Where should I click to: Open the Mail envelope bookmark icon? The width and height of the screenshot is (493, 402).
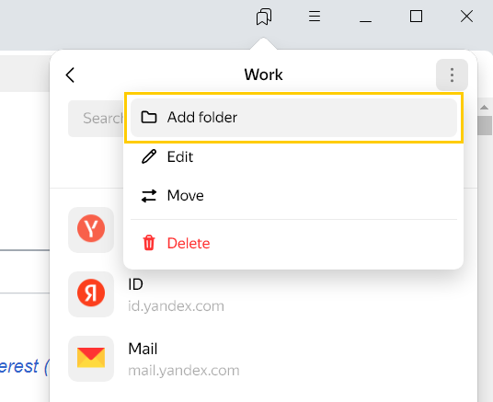tap(91, 358)
